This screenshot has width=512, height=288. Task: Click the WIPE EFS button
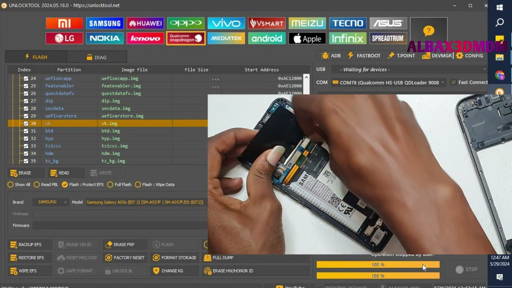tap(30, 271)
